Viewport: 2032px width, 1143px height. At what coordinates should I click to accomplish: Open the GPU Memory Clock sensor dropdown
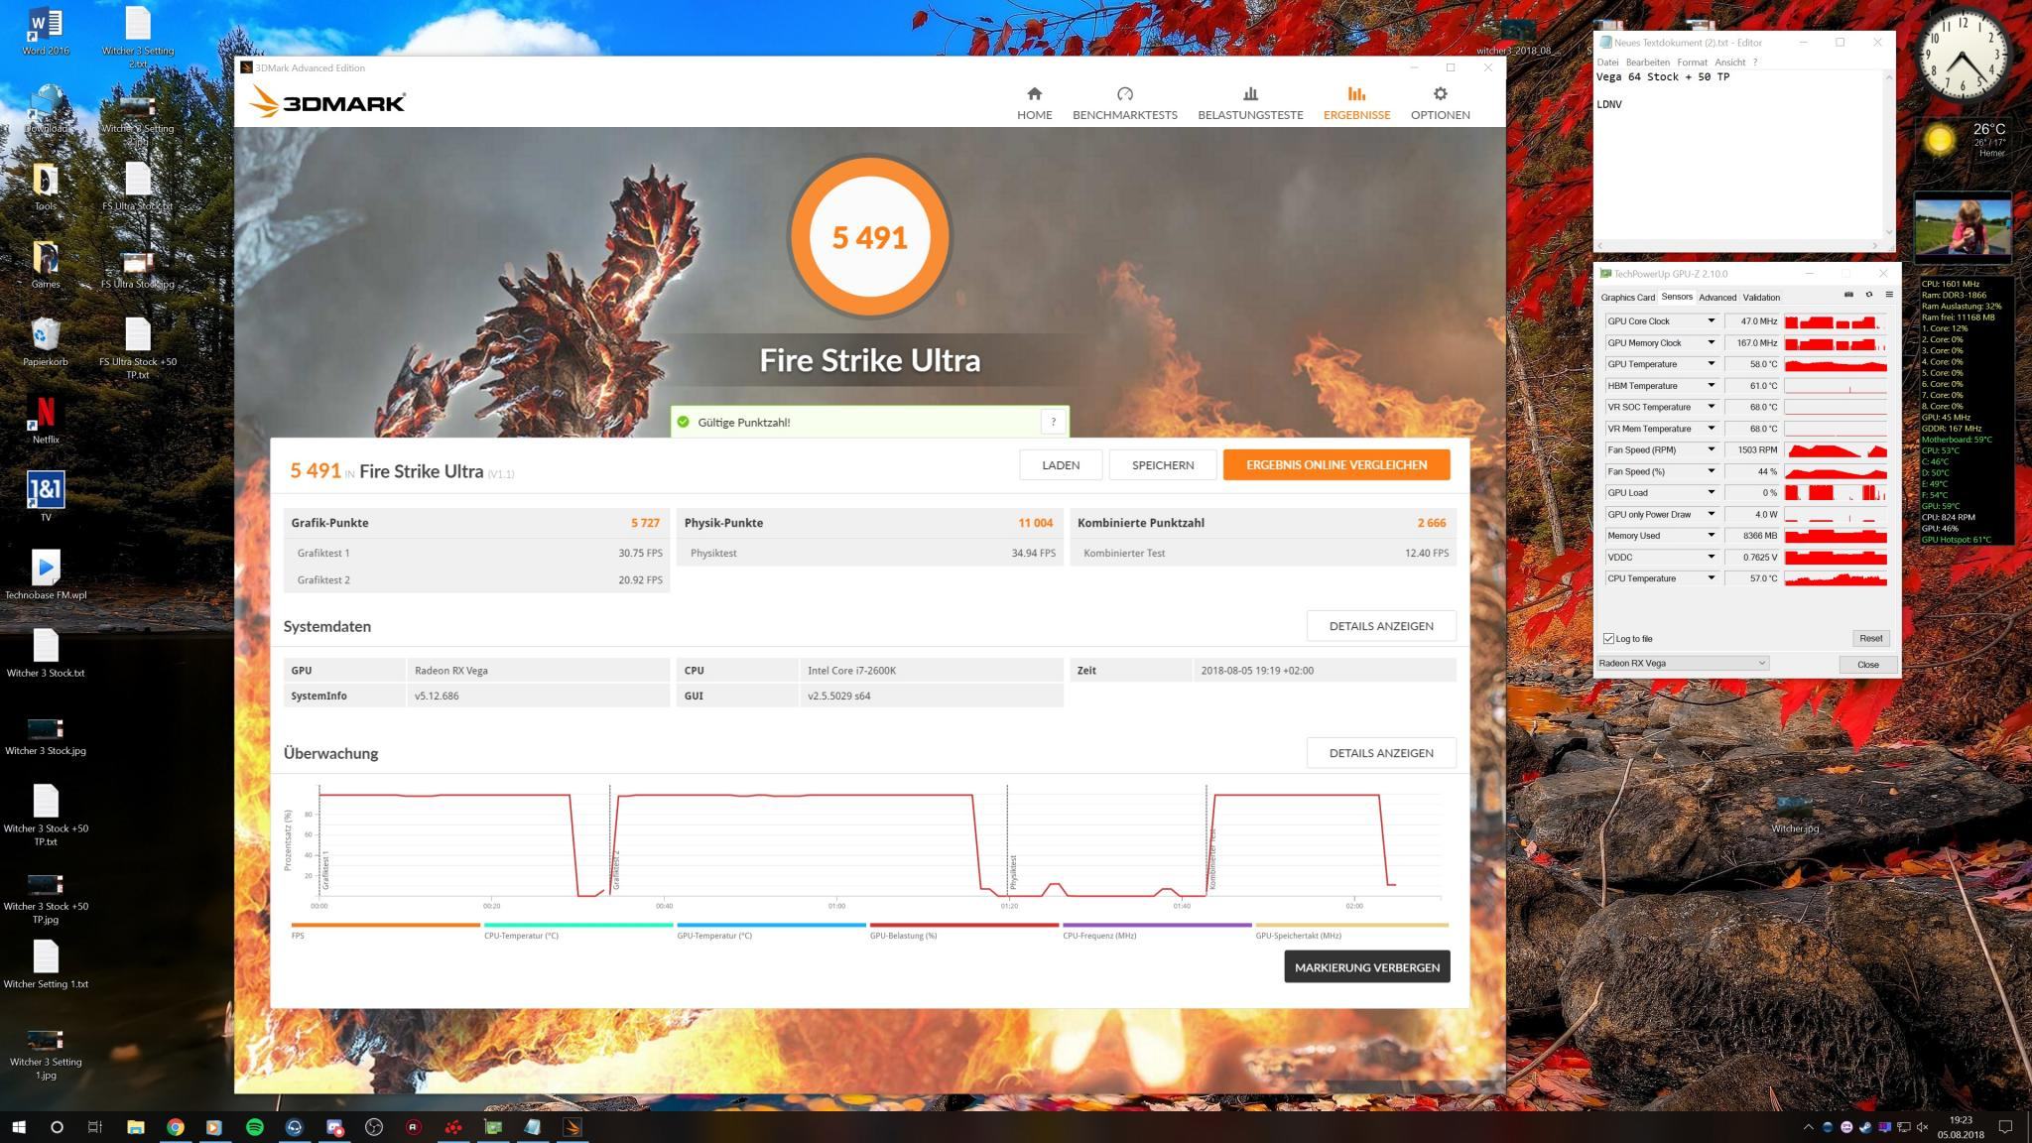click(x=1711, y=342)
